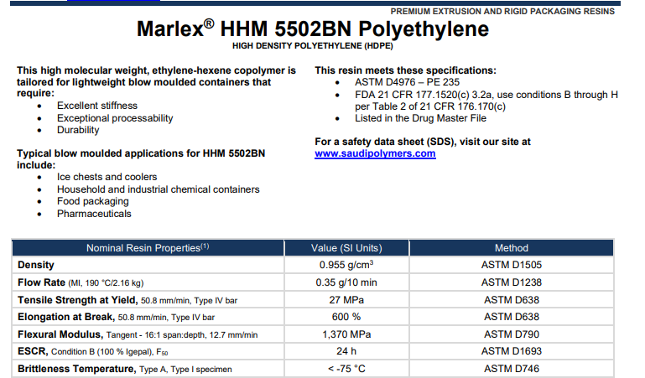Click the 27 MPa value cell

coord(346,300)
